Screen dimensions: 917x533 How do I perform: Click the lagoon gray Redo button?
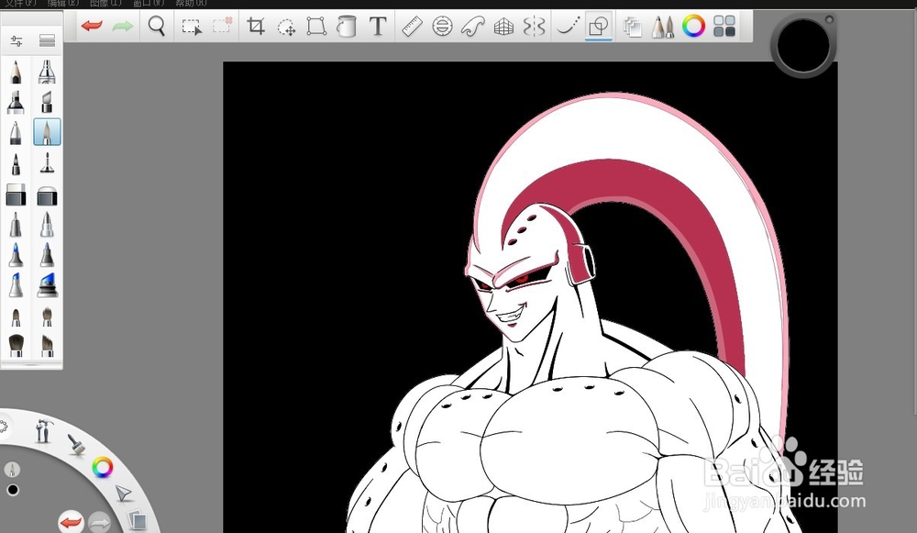tap(99, 522)
